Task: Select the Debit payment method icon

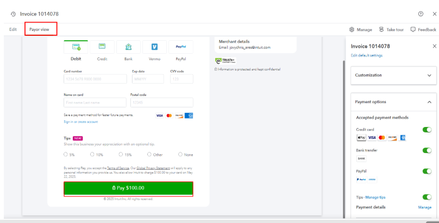Action: (76, 47)
